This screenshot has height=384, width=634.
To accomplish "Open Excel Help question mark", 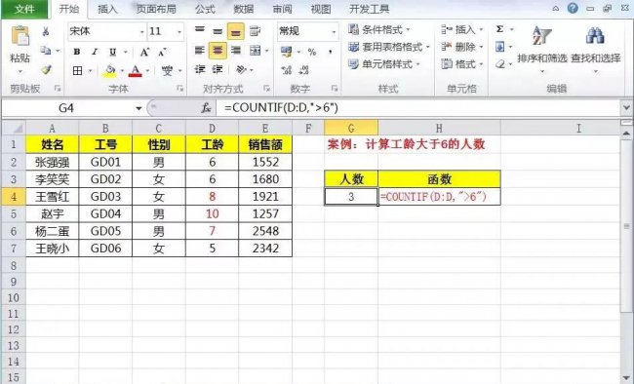I will [x=573, y=8].
